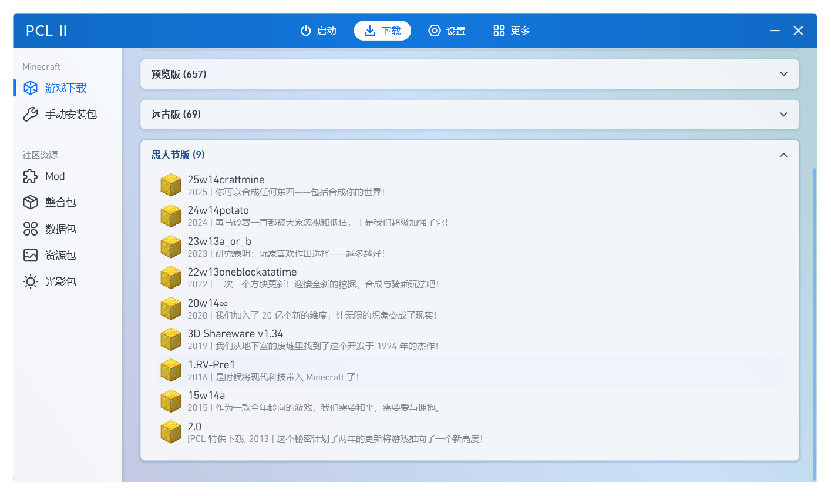Open 整合包 modpack page
831x496 pixels.
pos(68,202)
